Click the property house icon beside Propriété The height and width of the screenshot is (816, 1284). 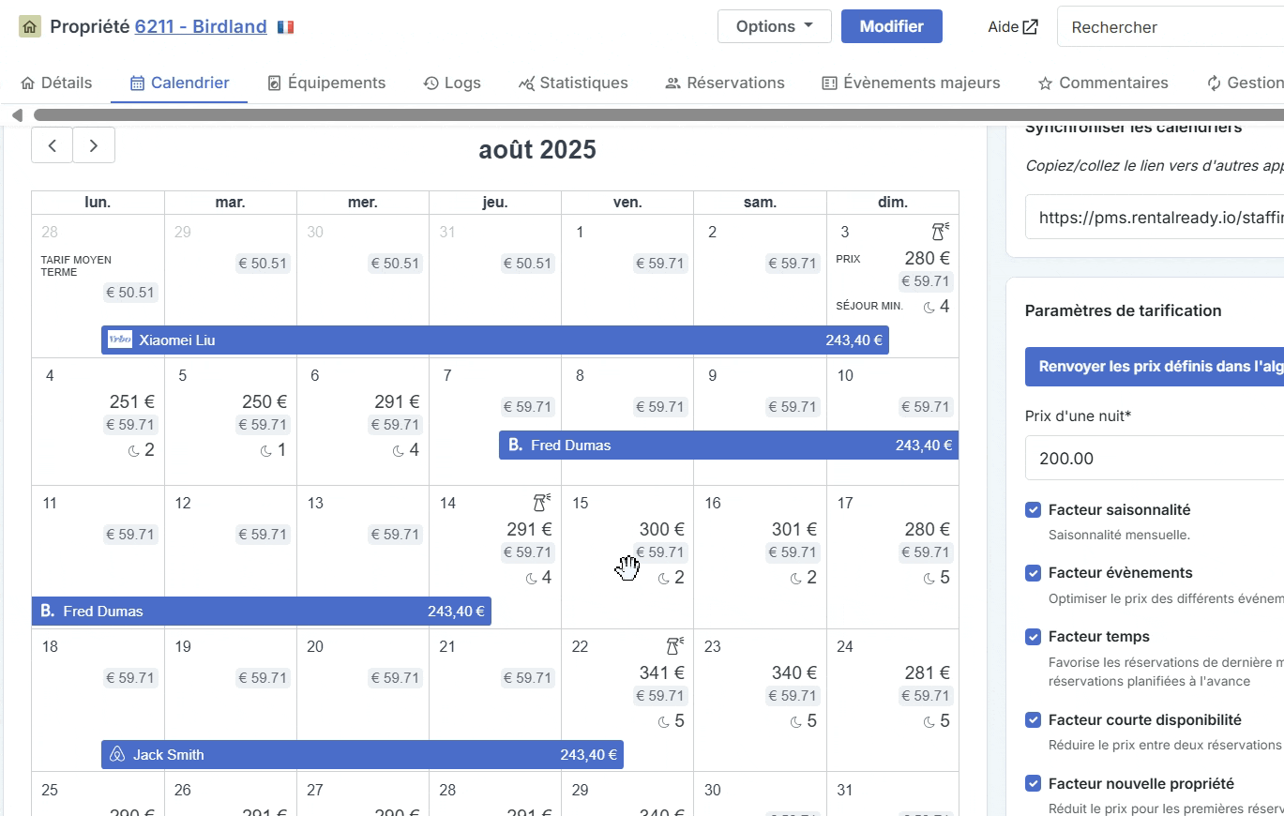click(30, 26)
